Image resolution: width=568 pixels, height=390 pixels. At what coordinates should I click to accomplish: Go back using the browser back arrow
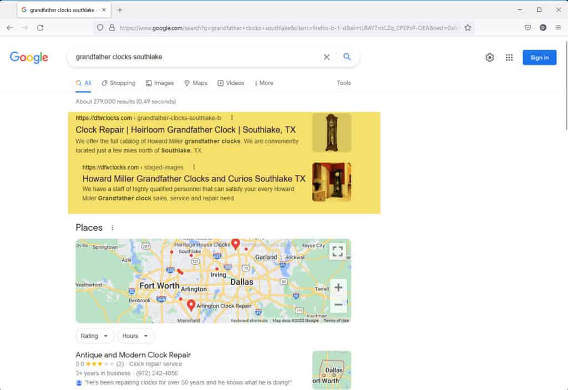pos(10,28)
